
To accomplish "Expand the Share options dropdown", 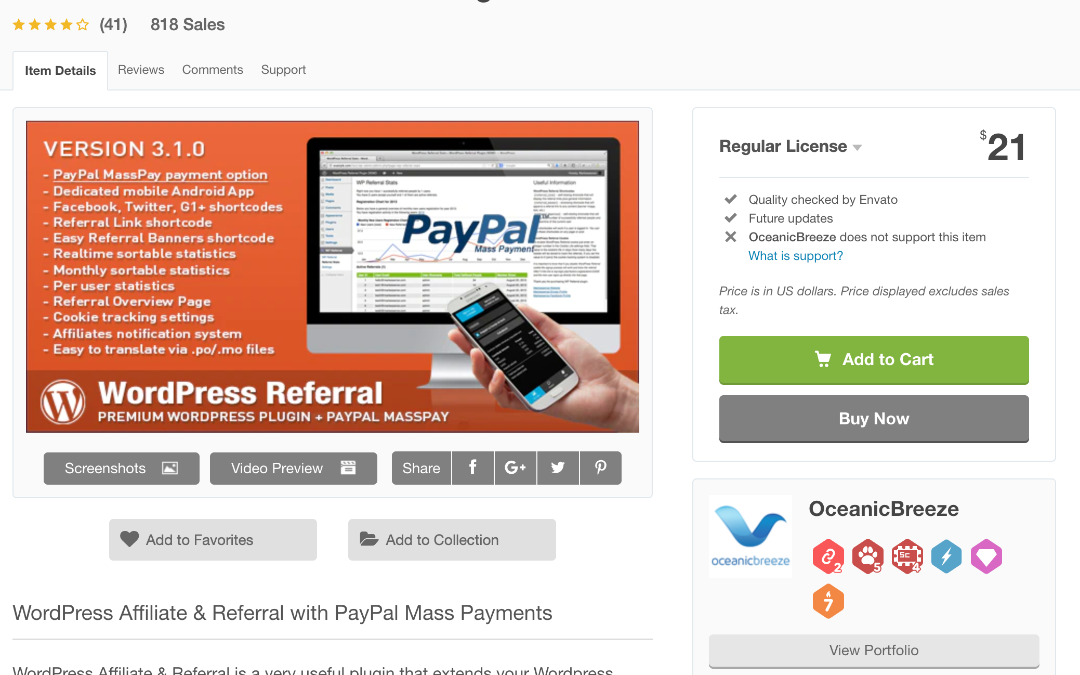I will coord(421,468).
